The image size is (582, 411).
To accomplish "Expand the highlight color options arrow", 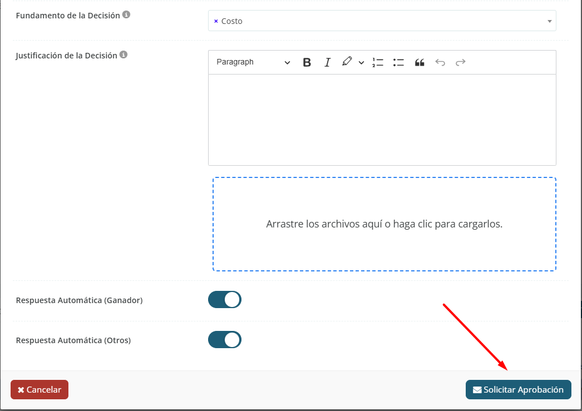I will pyautogui.click(x=361, y=63).
